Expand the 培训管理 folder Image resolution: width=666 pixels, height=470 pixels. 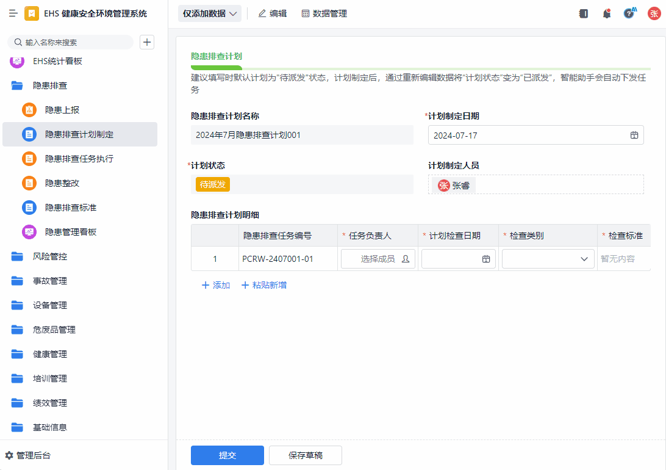click(80, 378)
